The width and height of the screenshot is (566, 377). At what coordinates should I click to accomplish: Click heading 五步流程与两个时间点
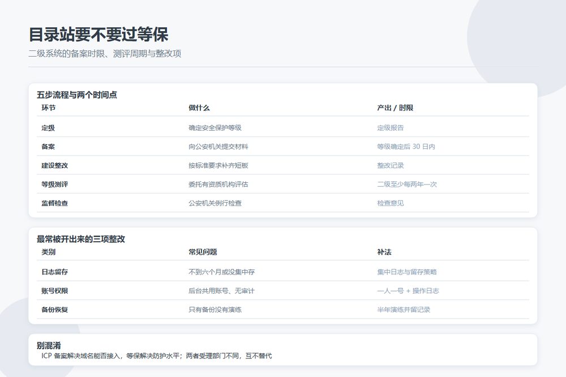click(x=77, y=95)
